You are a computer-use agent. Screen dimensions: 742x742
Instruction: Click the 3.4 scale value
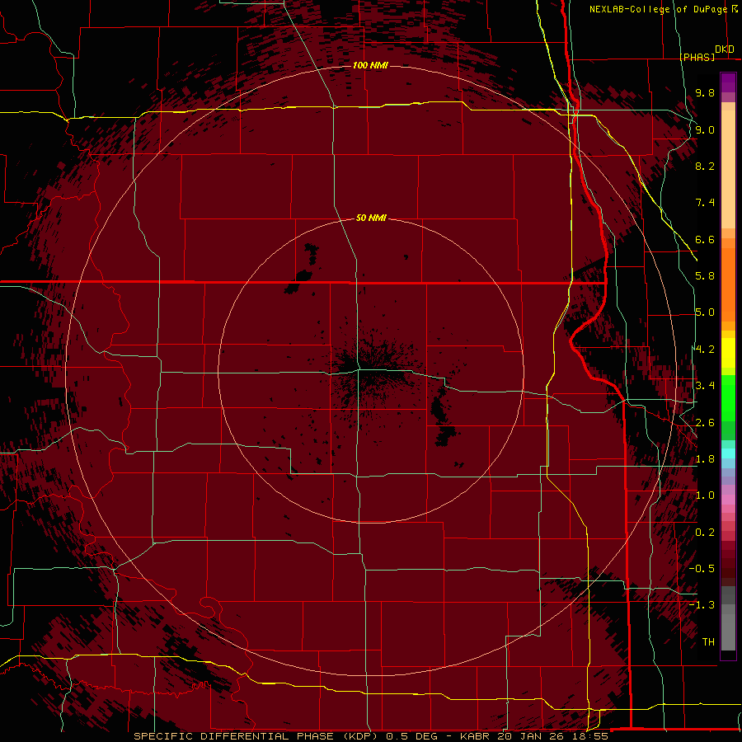pos(705,386)
